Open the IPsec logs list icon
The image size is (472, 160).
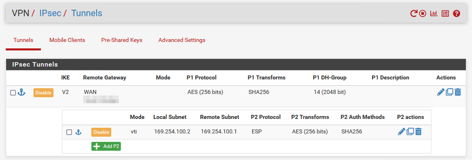coord(445,14)
